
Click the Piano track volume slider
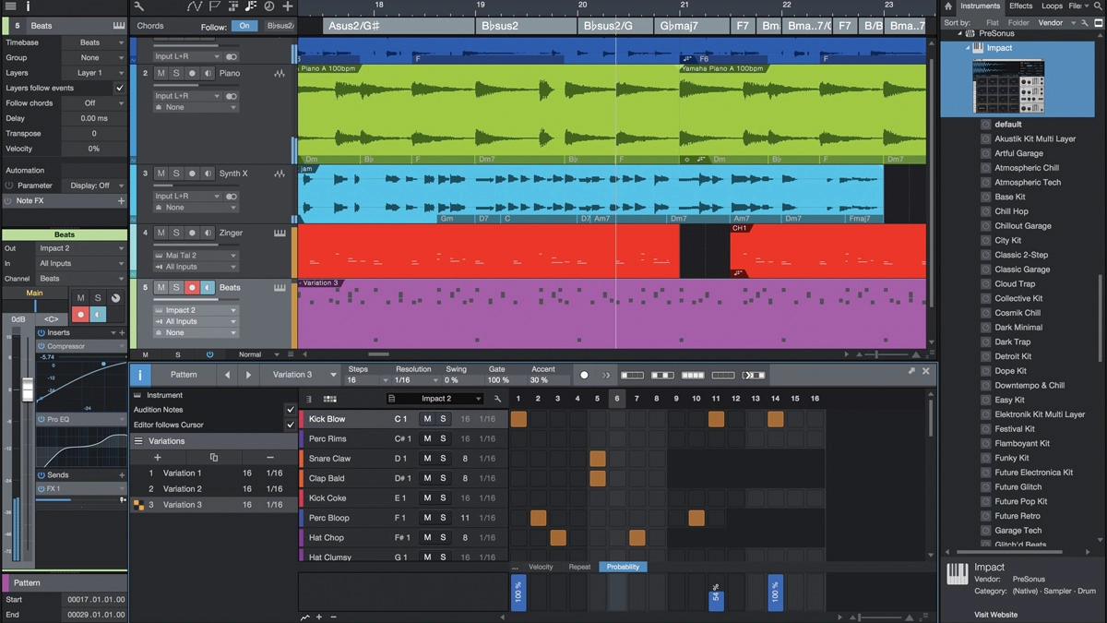click(195, 87)
